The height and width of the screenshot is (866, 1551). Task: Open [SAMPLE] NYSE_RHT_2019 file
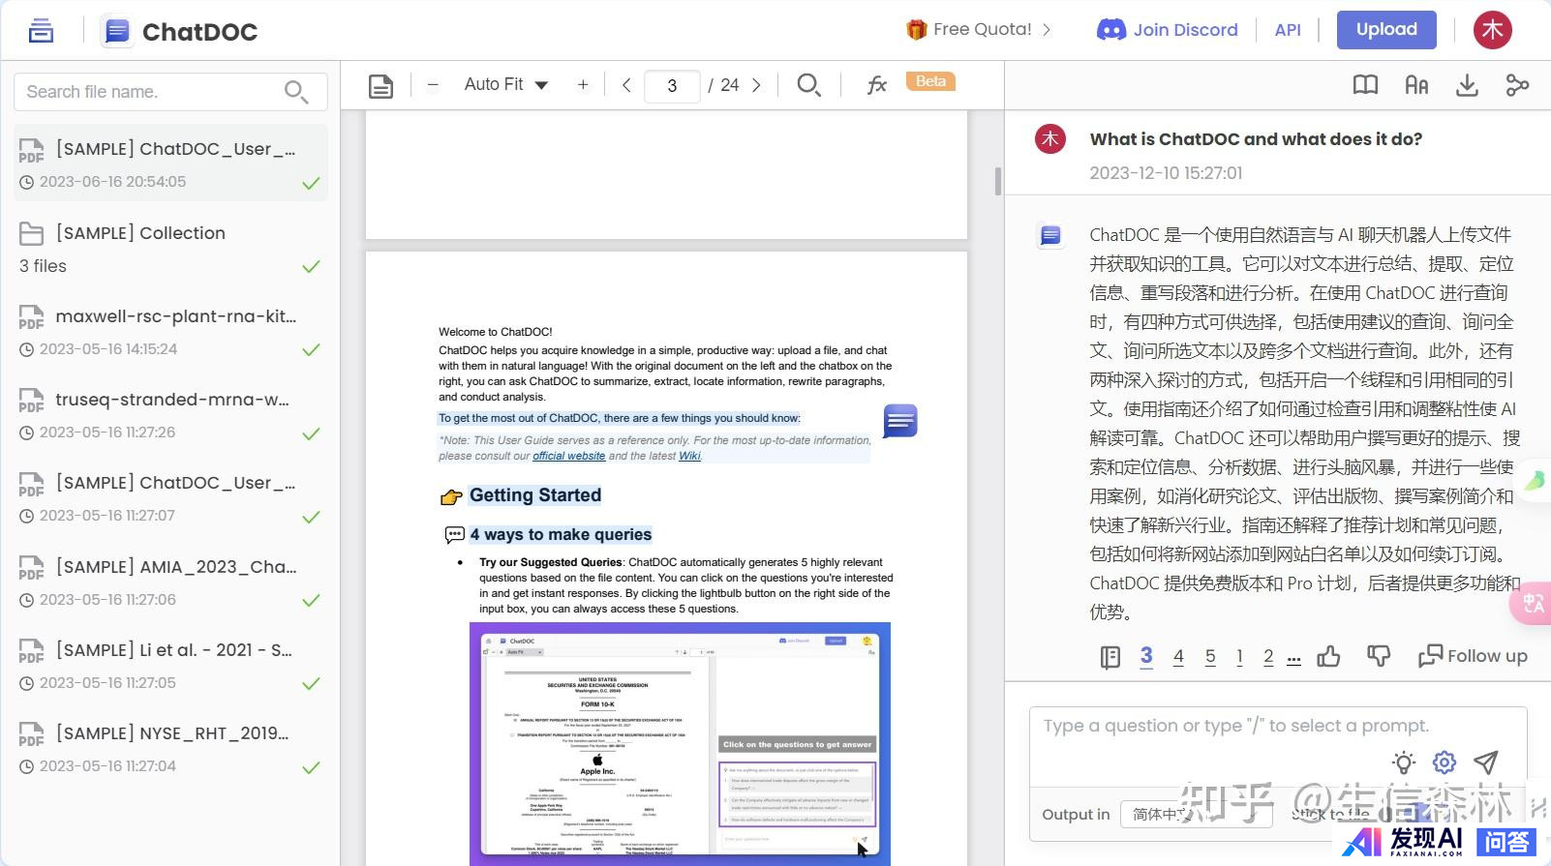(170, 748)
